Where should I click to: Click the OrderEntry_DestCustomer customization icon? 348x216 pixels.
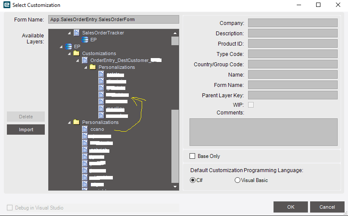coord(85,60)
